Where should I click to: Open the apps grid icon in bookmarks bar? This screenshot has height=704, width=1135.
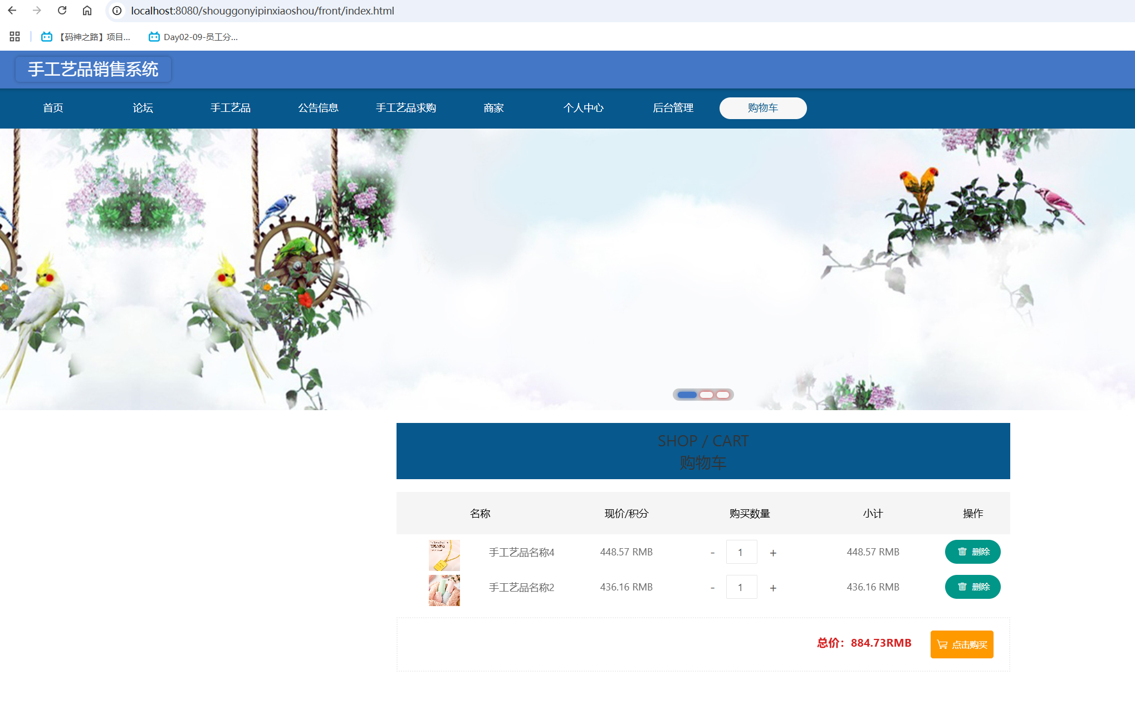(x=15, y=37)
